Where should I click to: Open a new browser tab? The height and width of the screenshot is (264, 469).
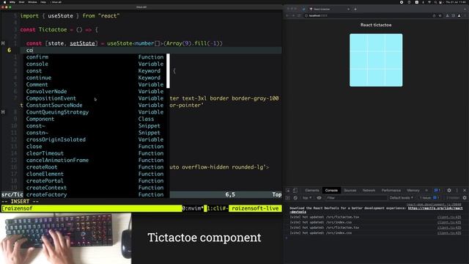coord(355,10)
